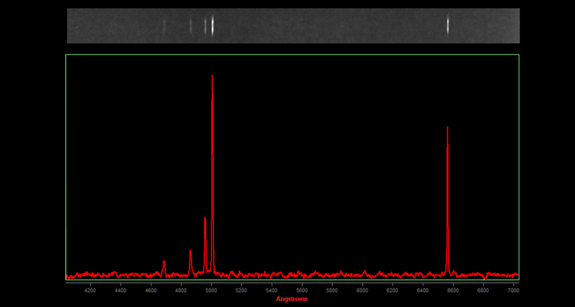Click the Angstroms axis label
575x307 pixels.
292,299
